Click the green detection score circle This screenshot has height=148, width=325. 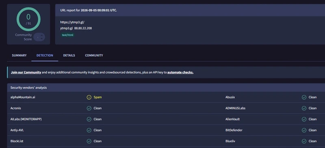(x=28, y=19)
